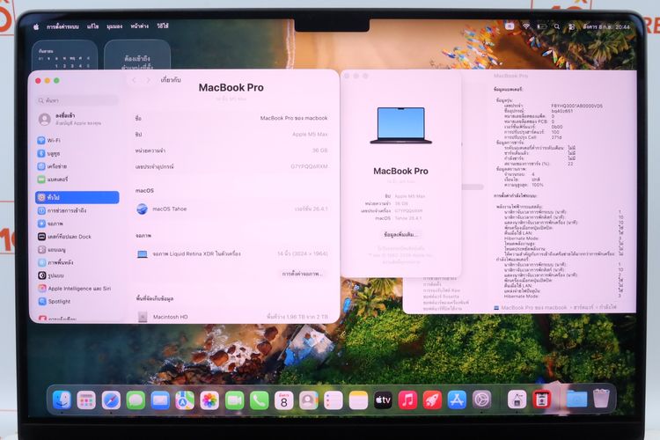Image resolution: width=660 pixels, height=440 pixels.
Task: Open Launchpad apps grid from the Dock
Action: click(86, 400)
